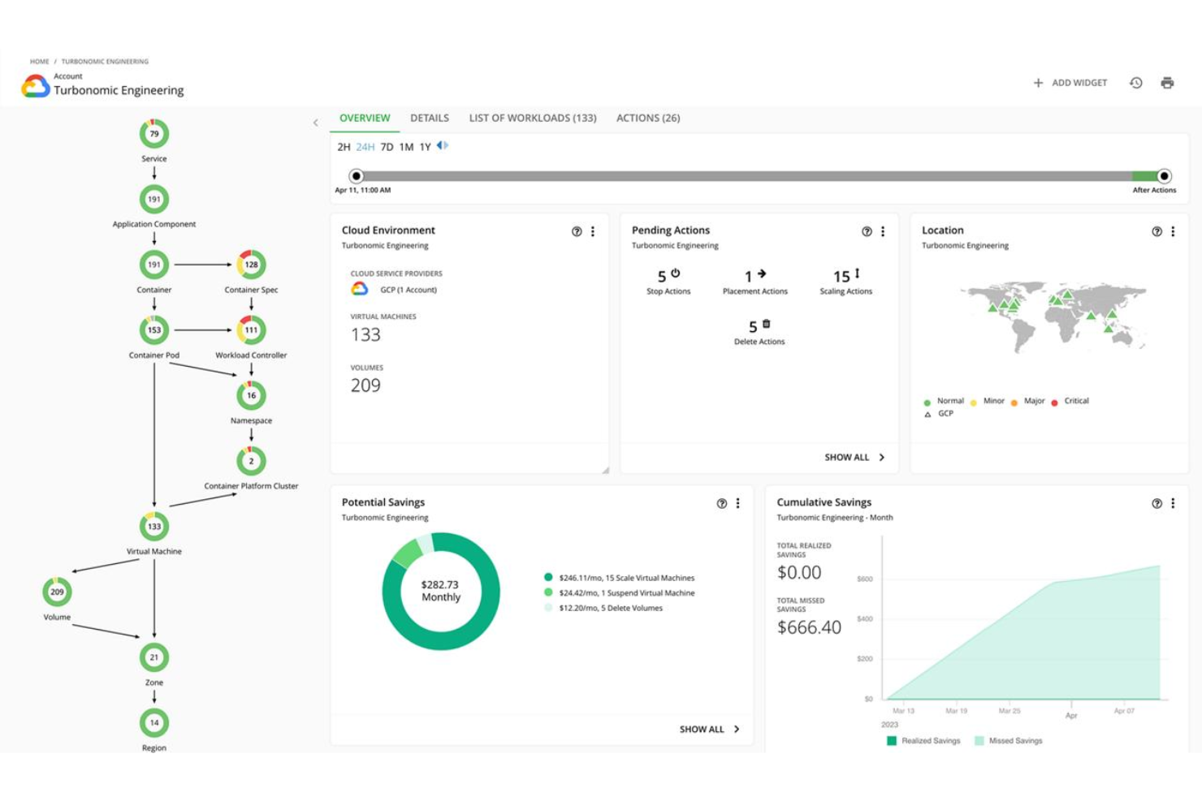Click '$246.11/mo, 15 Scale Virtual Machines' legend
The width and height of the screenshot is (1202, 801).
click(x=620, y=578)
